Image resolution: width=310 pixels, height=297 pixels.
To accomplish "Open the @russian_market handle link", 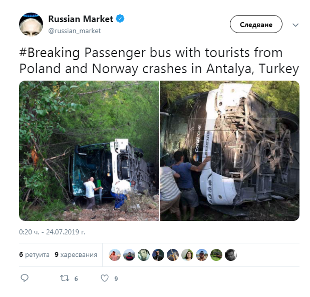I will click(75, 31).
